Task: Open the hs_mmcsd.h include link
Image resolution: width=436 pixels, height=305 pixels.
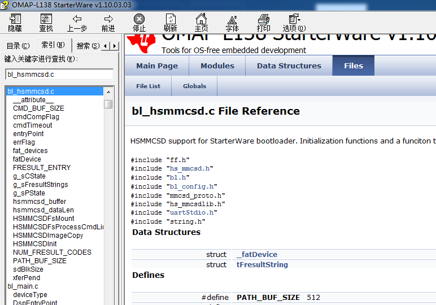Action: 190,168
